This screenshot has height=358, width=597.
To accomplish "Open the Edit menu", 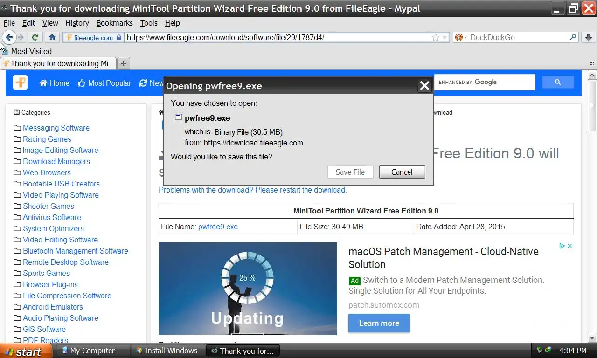I will pyautogui.click(x=28, y=23).
